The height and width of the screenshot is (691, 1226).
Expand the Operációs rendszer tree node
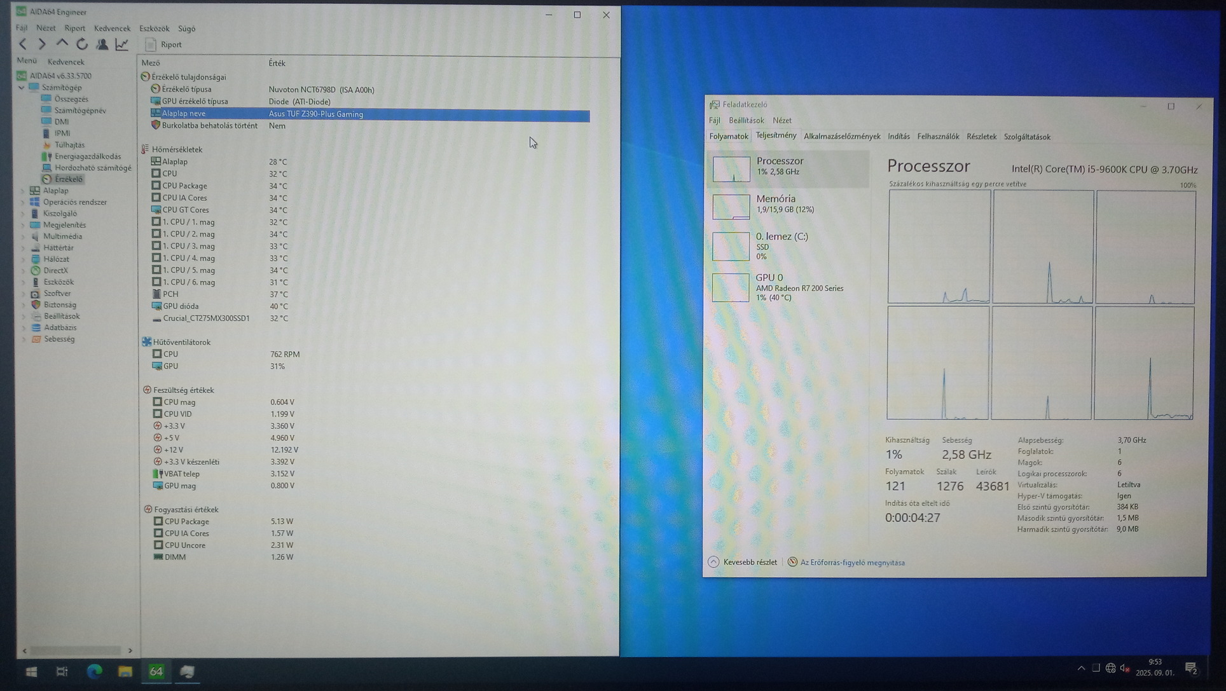click(24, 202)
